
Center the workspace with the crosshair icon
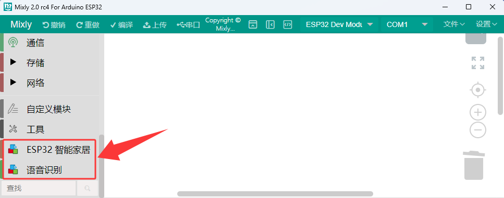[x=477, y=90]
